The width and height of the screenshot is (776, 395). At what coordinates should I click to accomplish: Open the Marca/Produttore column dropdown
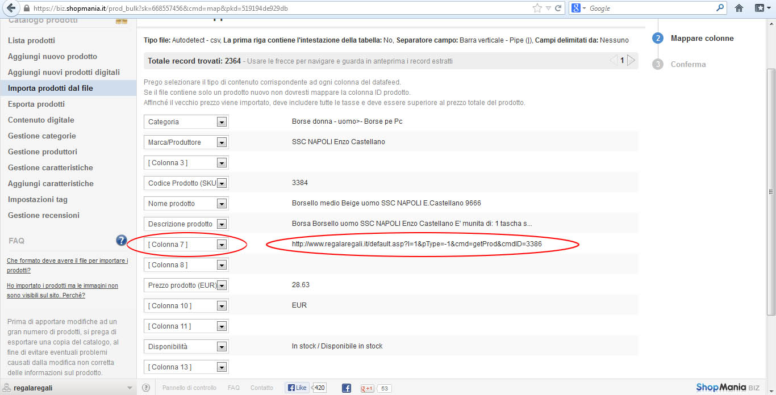tap(186, 142)
